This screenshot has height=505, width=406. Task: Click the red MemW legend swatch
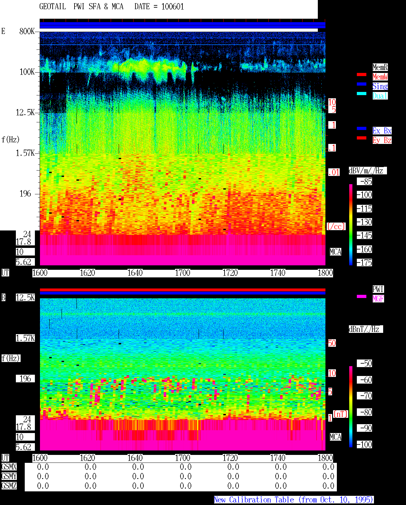pos(362,74)
